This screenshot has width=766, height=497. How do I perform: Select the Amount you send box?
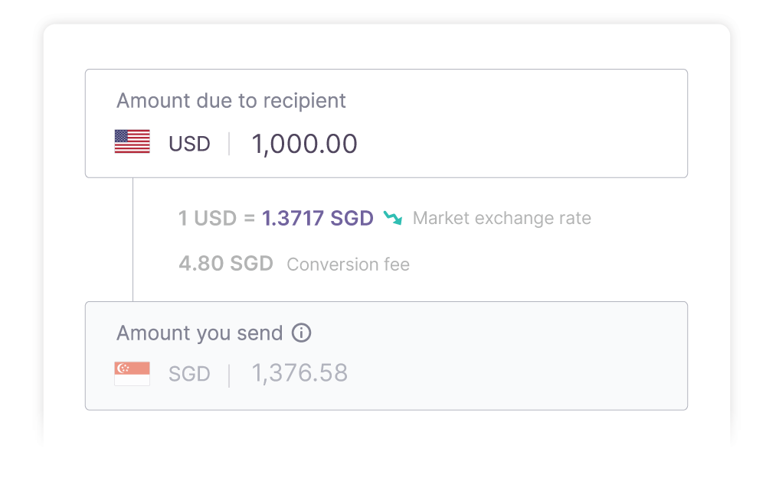[x=386, y=356]
